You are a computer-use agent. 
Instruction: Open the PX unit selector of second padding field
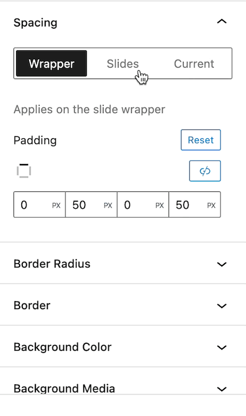(108, 205)
